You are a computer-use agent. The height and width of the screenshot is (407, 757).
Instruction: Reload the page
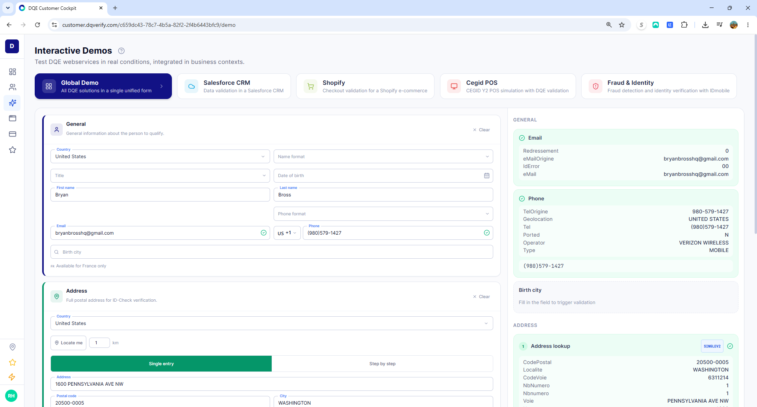37,25
